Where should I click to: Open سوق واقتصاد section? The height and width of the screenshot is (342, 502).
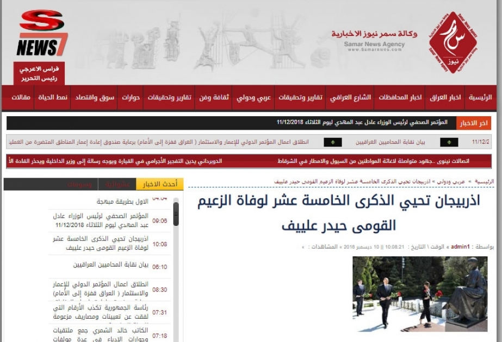(95, 97)
